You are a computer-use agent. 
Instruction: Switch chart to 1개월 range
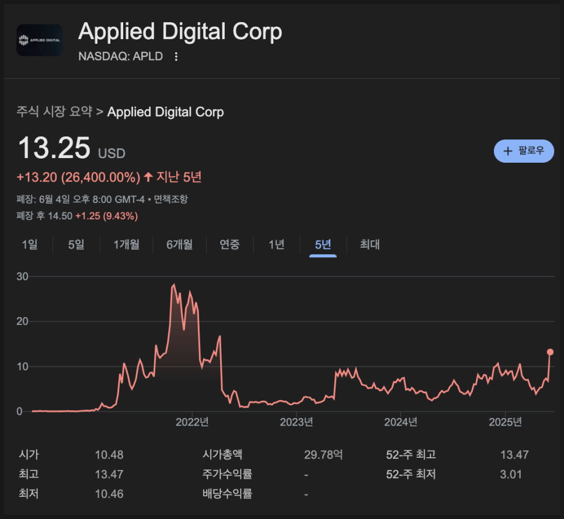pos(126,244)
